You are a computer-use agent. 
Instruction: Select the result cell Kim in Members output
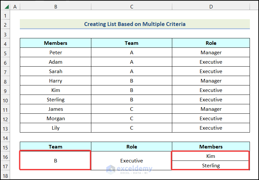pos(211,156)
